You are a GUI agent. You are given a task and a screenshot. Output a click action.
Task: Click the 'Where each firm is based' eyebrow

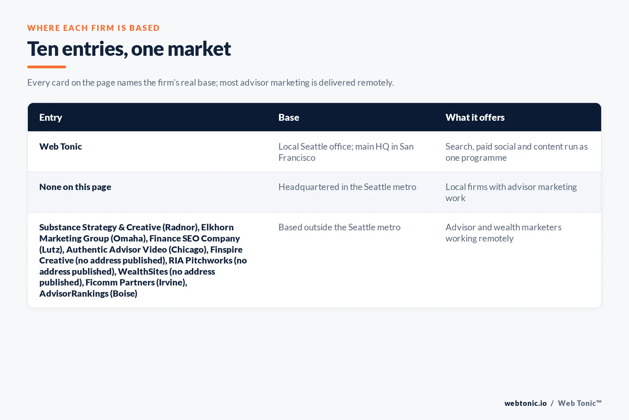click(94, 28)
